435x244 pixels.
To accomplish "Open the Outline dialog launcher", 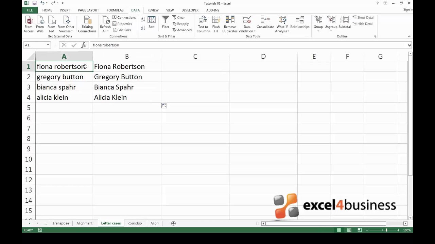I will pyautogui.click(x=375, y=36).
